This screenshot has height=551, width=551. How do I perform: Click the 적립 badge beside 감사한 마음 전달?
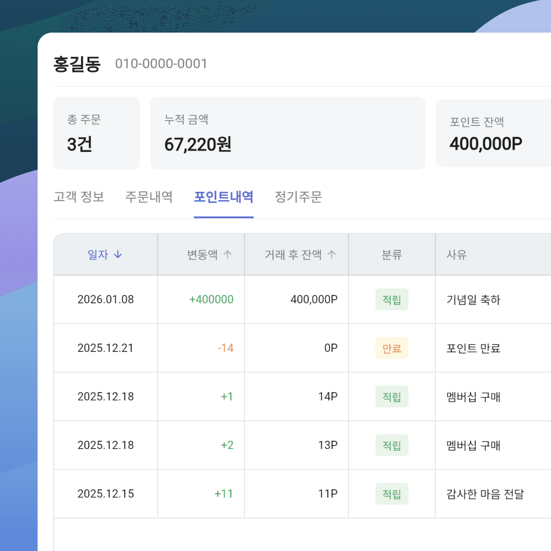[392, 494]
